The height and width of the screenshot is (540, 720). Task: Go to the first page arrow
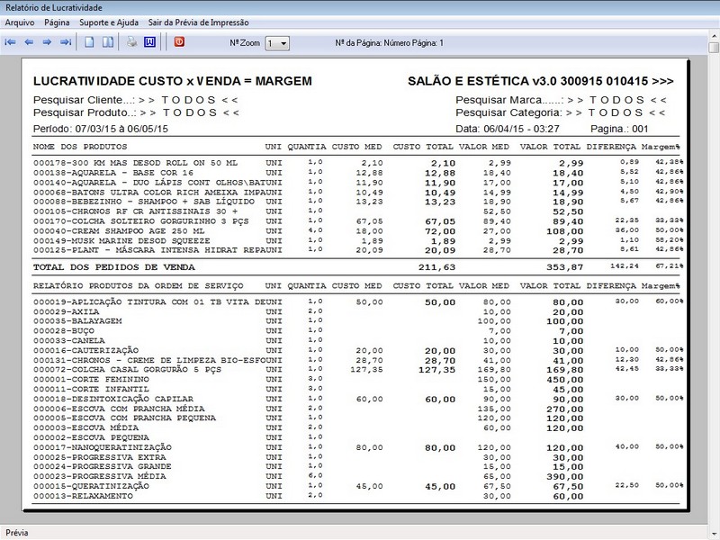11,42
